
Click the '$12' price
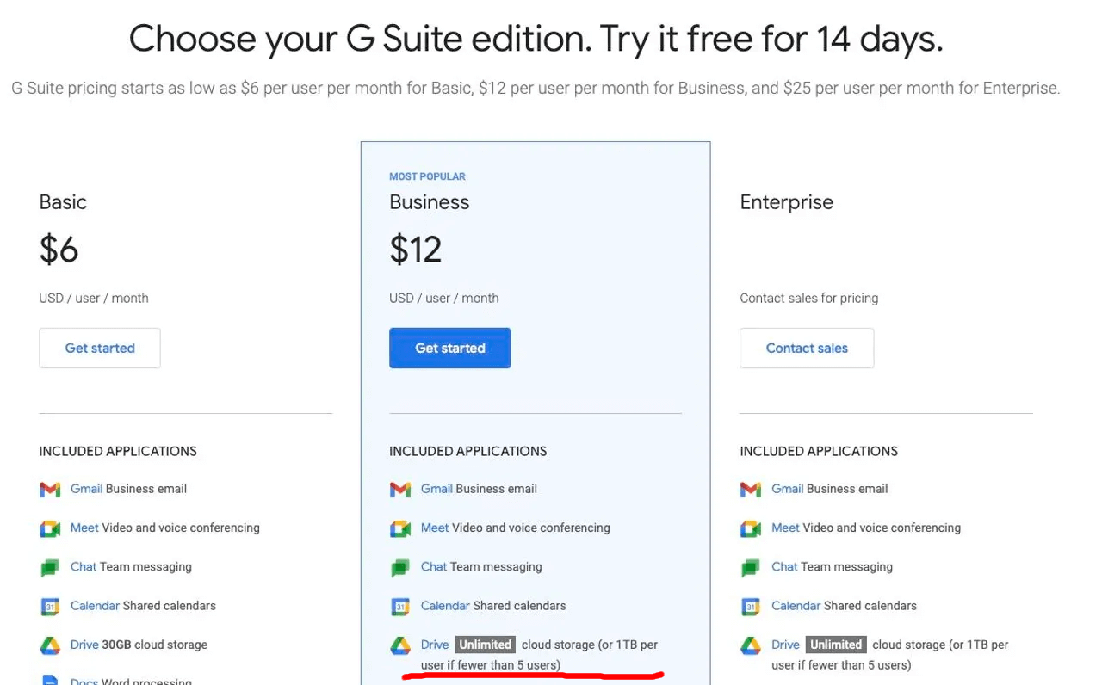[415, 250]
